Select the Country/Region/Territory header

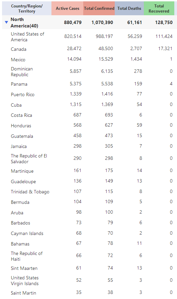[x=27, y=8]
